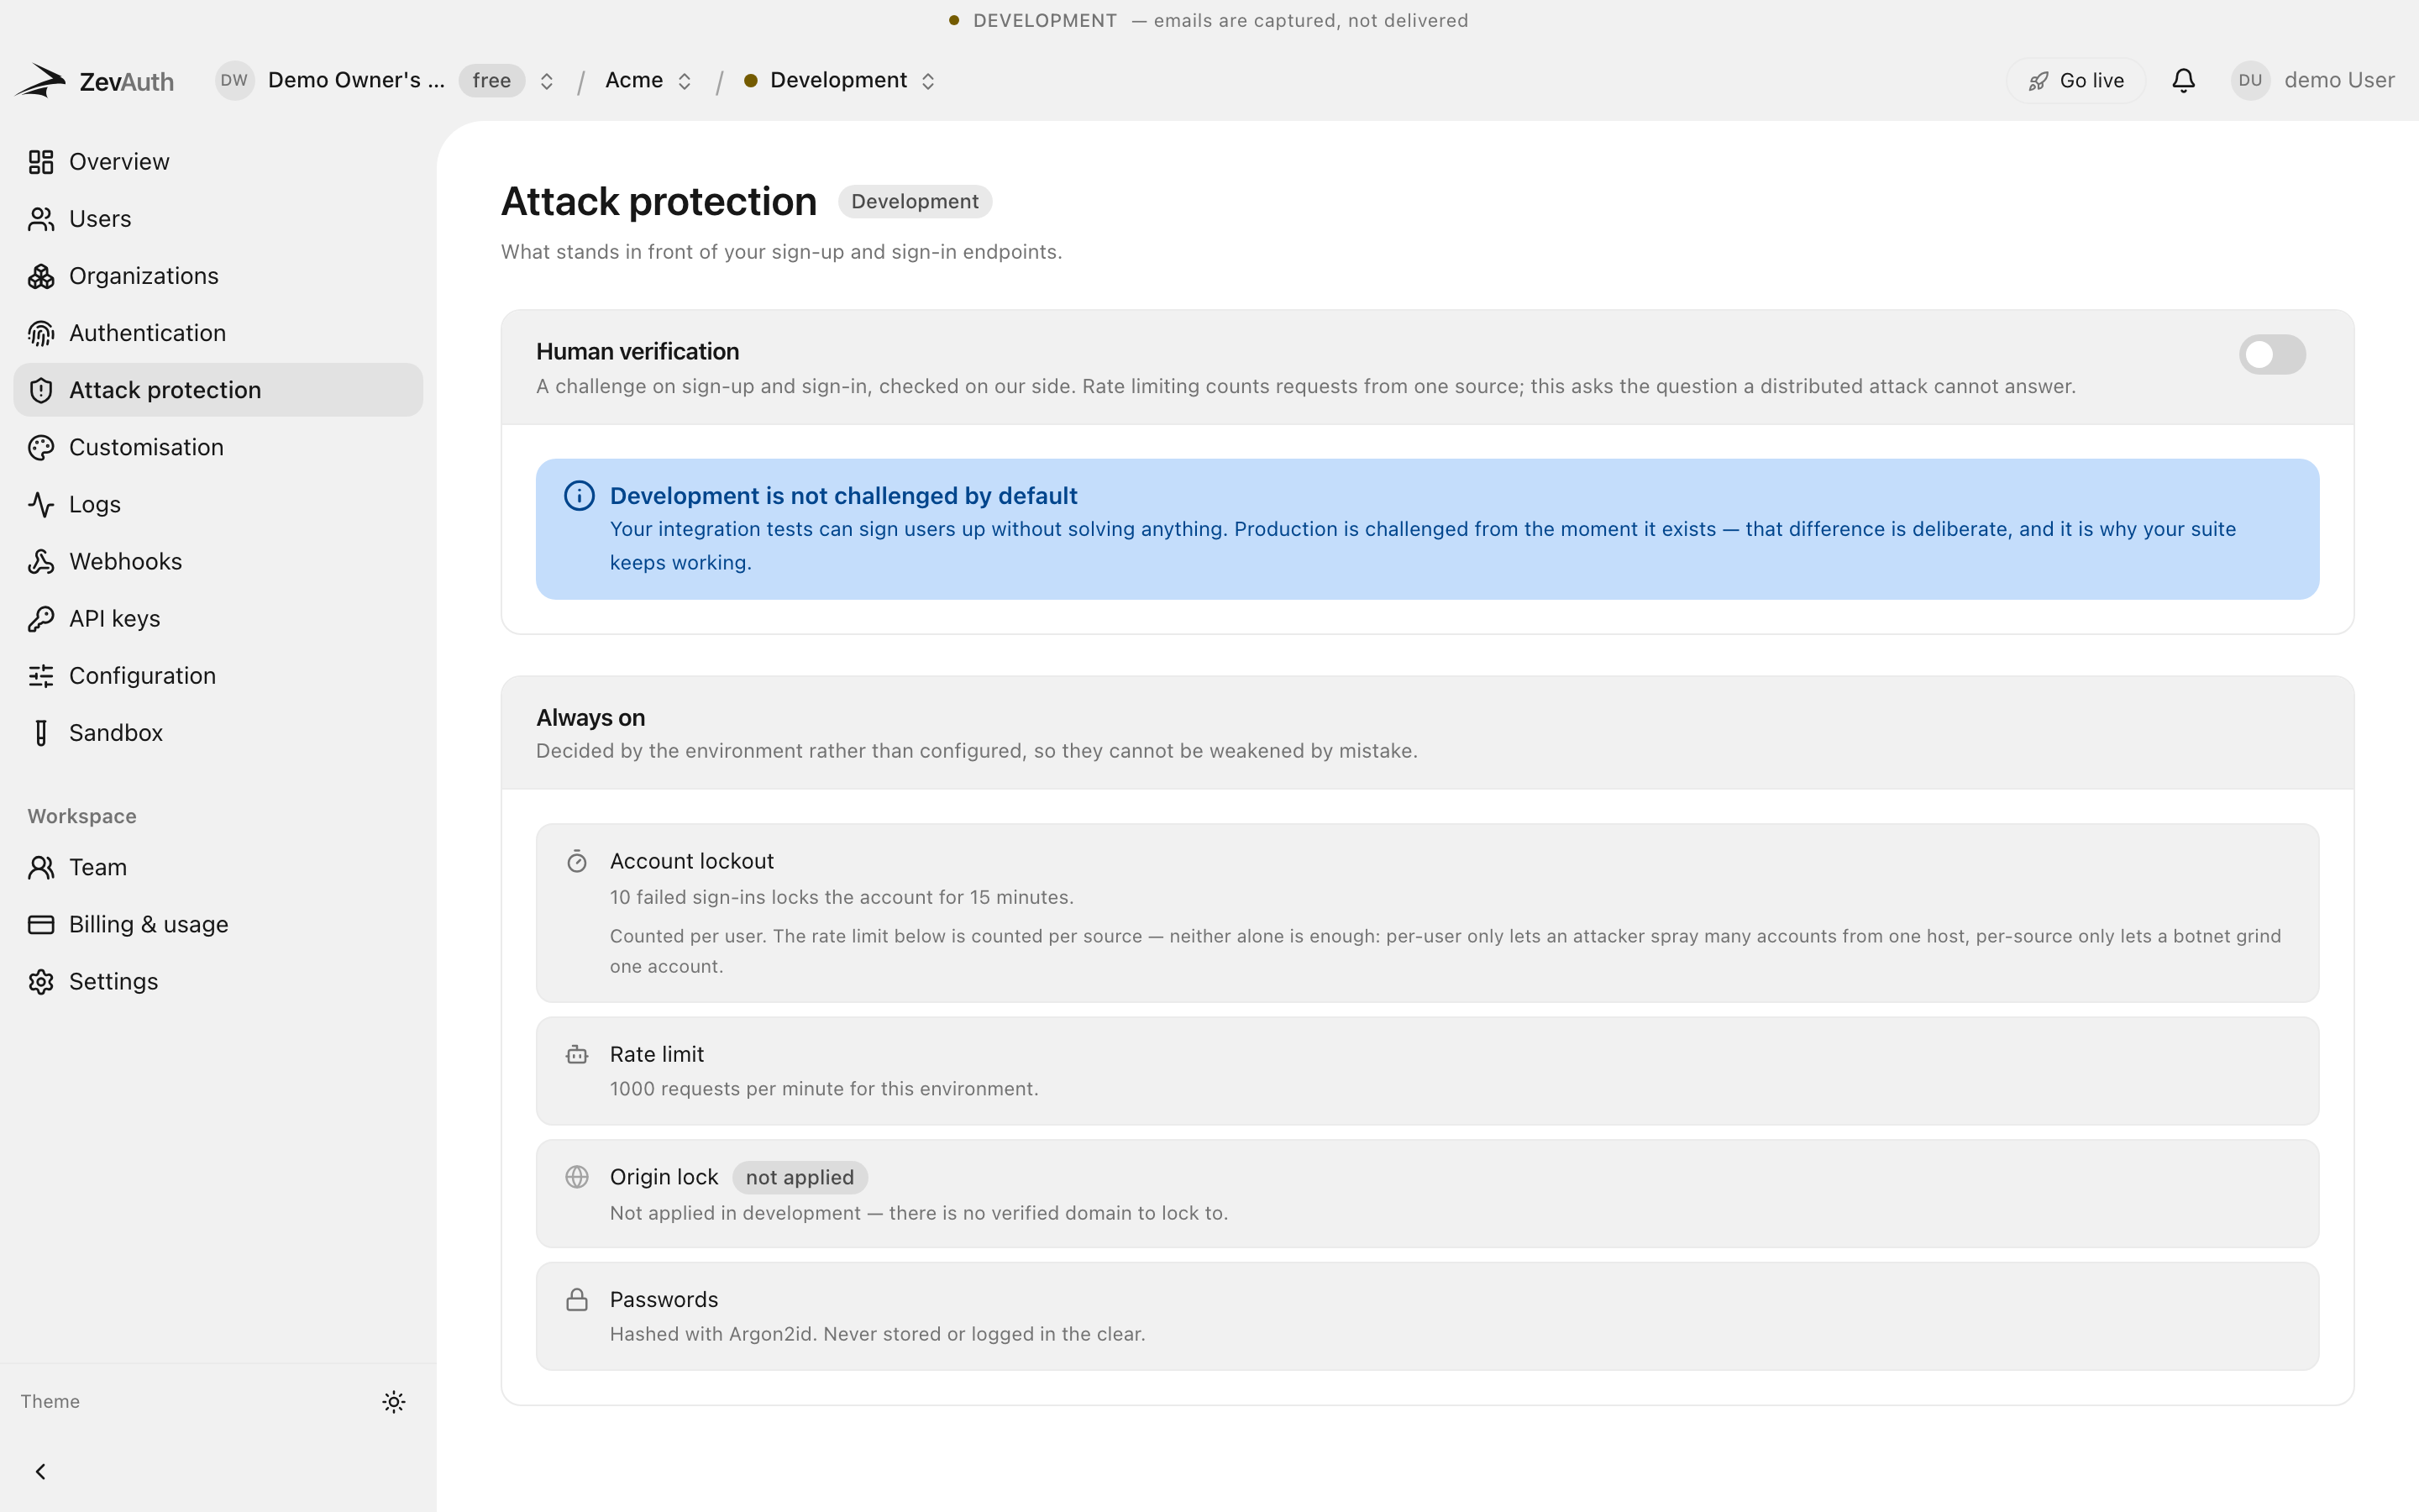This screenshot has width=2419, height=1512.
Task: Open the Webhooks section
Action: click(218, 561)
